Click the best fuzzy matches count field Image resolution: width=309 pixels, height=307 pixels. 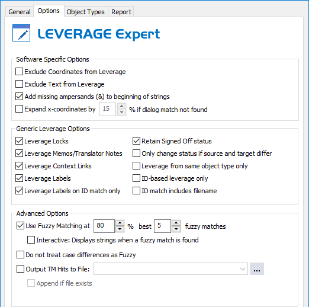pyautogui.click(x=162, y=226)
